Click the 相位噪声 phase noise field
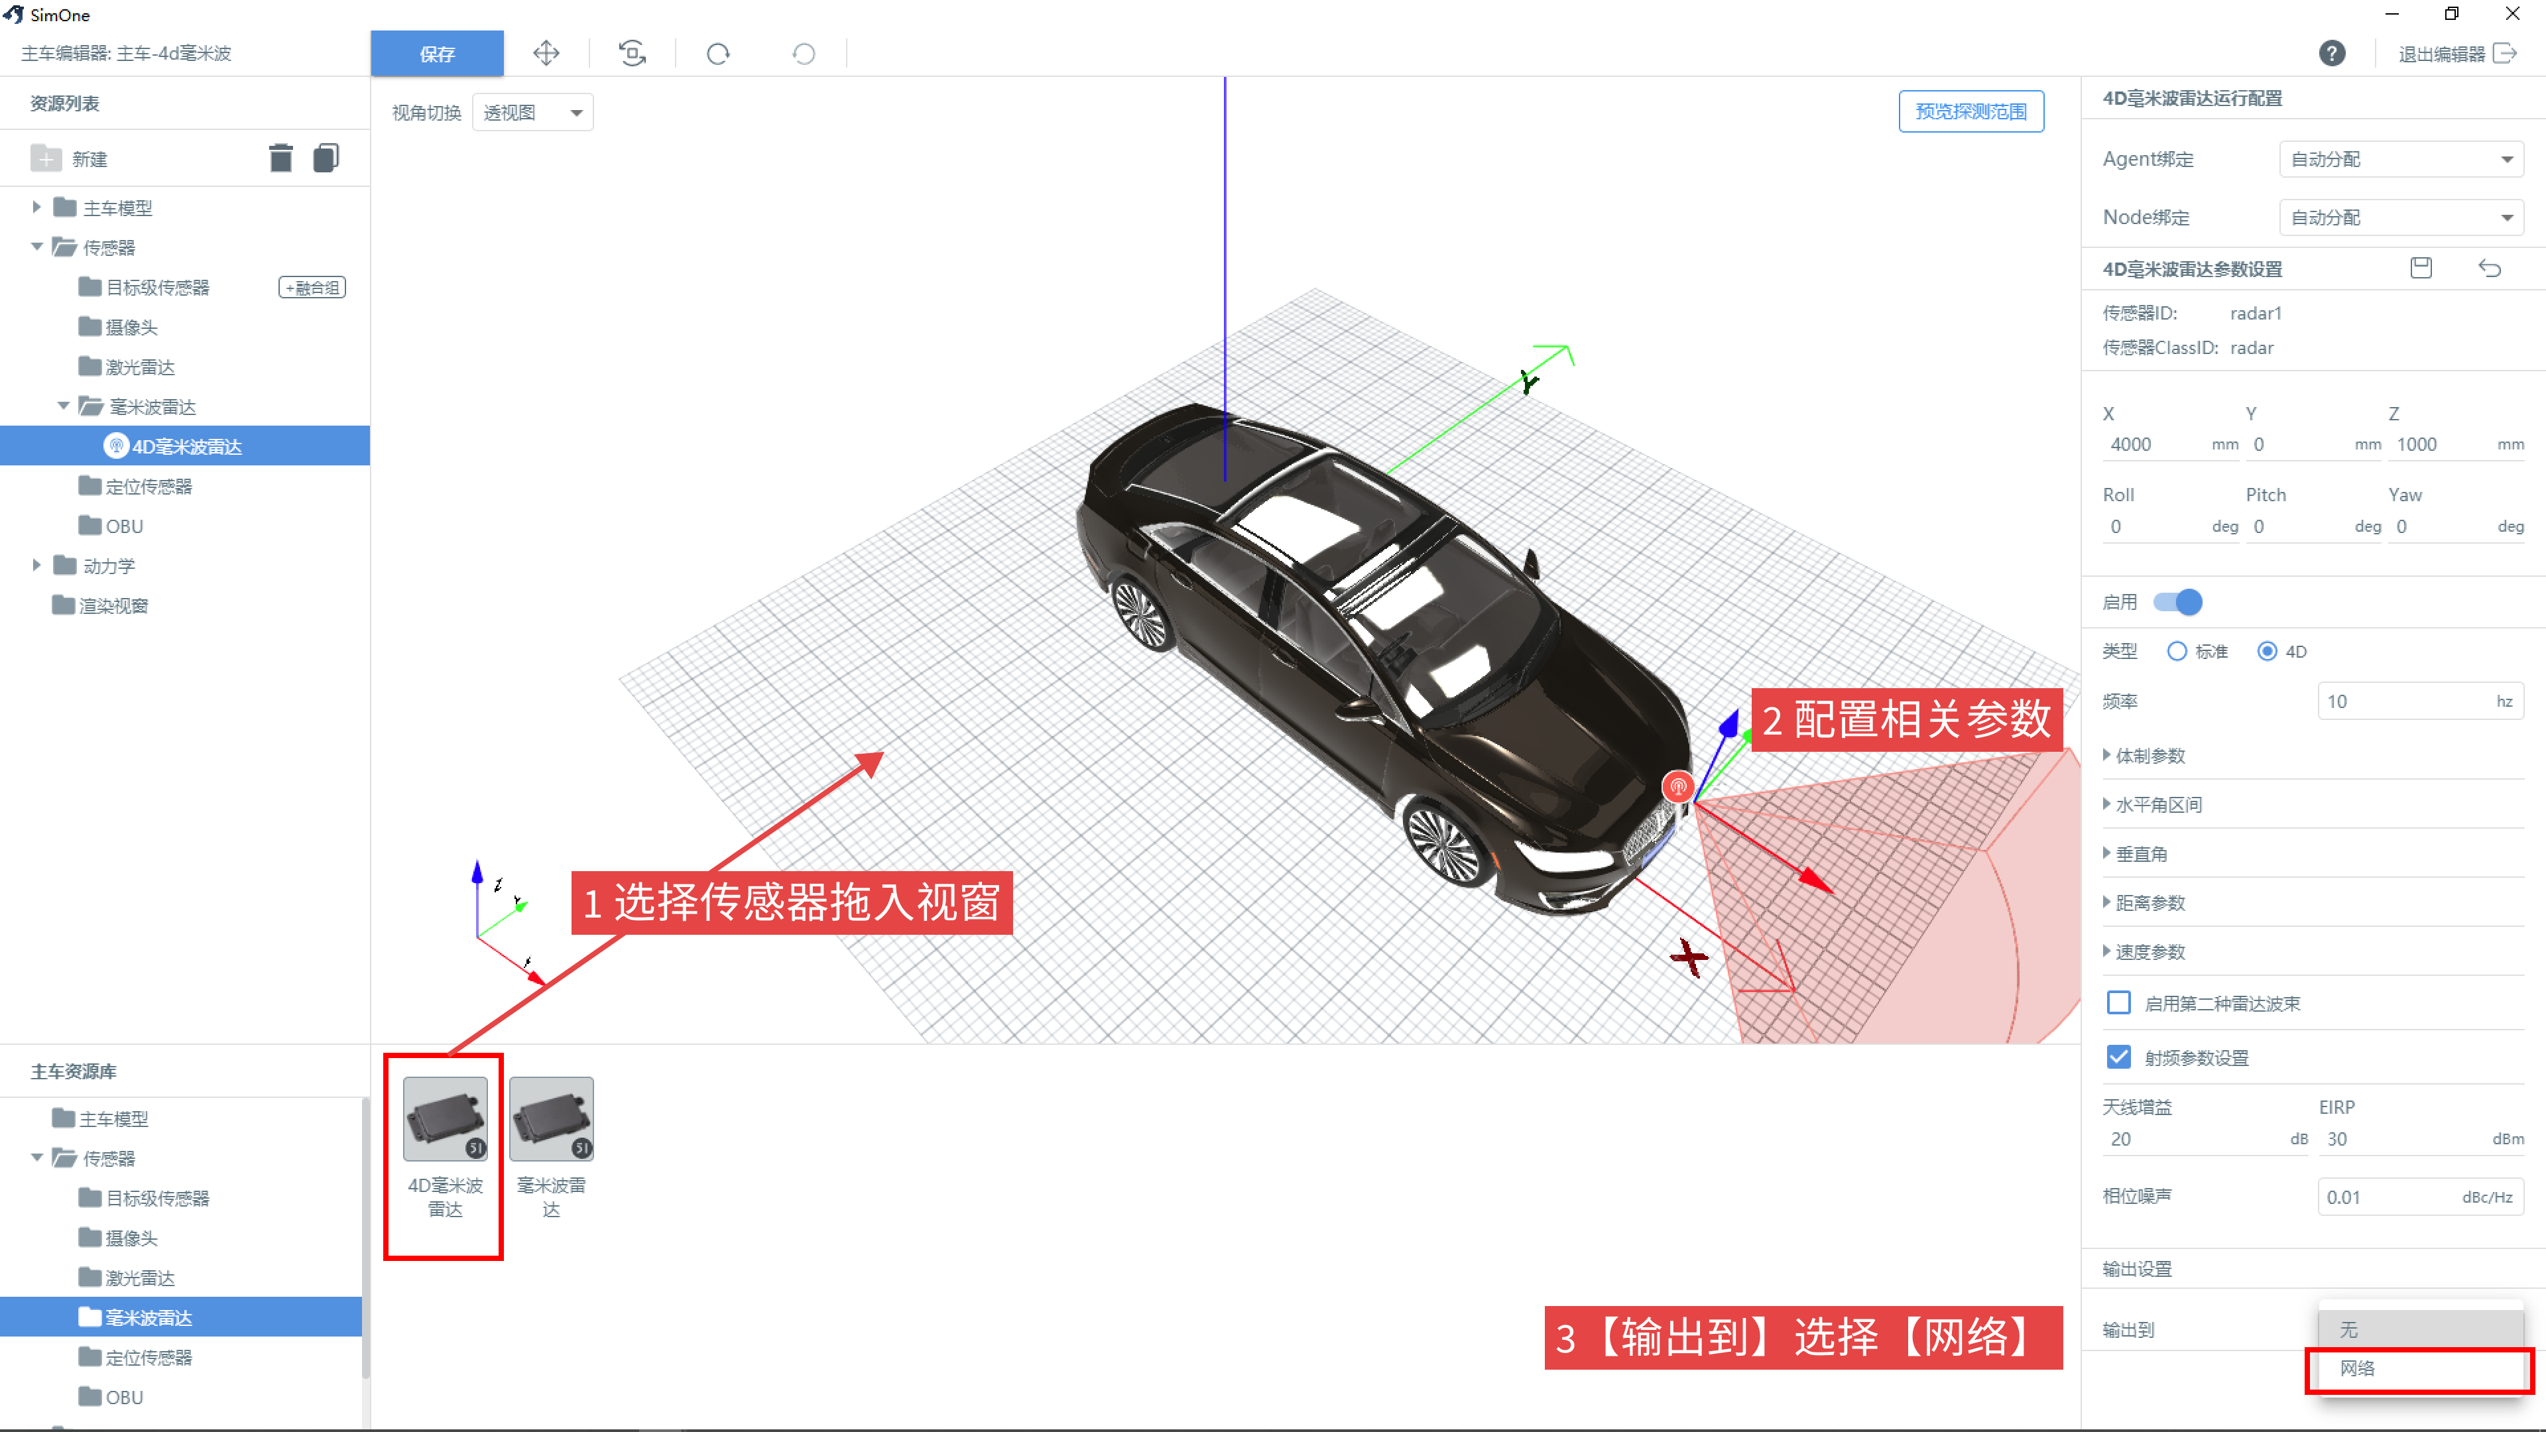The image size is (2546, 1432). coord(2421,1197)
